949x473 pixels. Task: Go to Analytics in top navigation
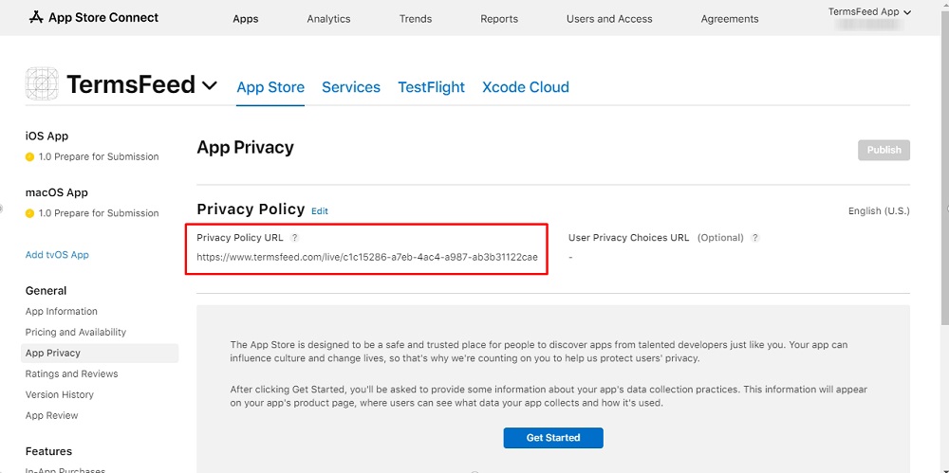click(328, 19)
